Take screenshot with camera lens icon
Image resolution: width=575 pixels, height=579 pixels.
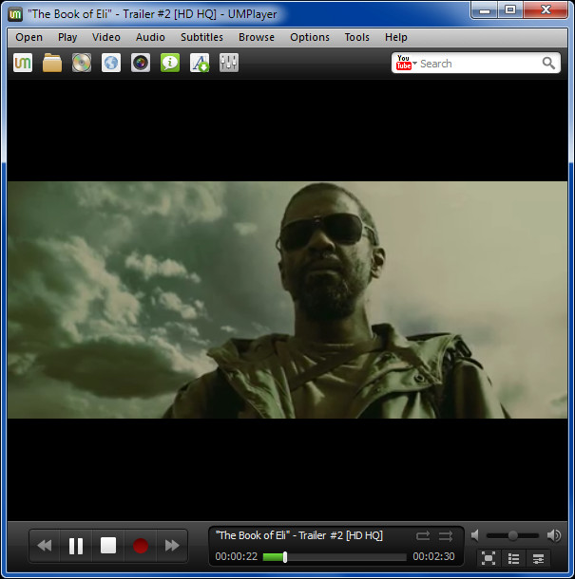click(141, 63)
